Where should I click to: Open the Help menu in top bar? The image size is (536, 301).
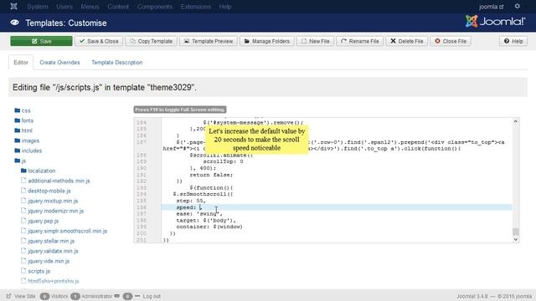click(225, 7)
